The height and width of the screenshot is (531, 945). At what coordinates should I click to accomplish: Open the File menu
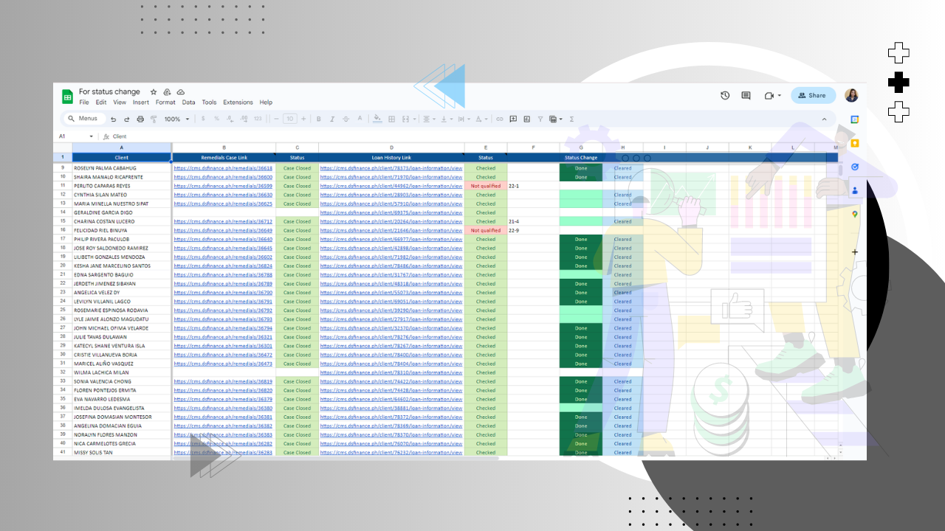[x=84, y=103]
